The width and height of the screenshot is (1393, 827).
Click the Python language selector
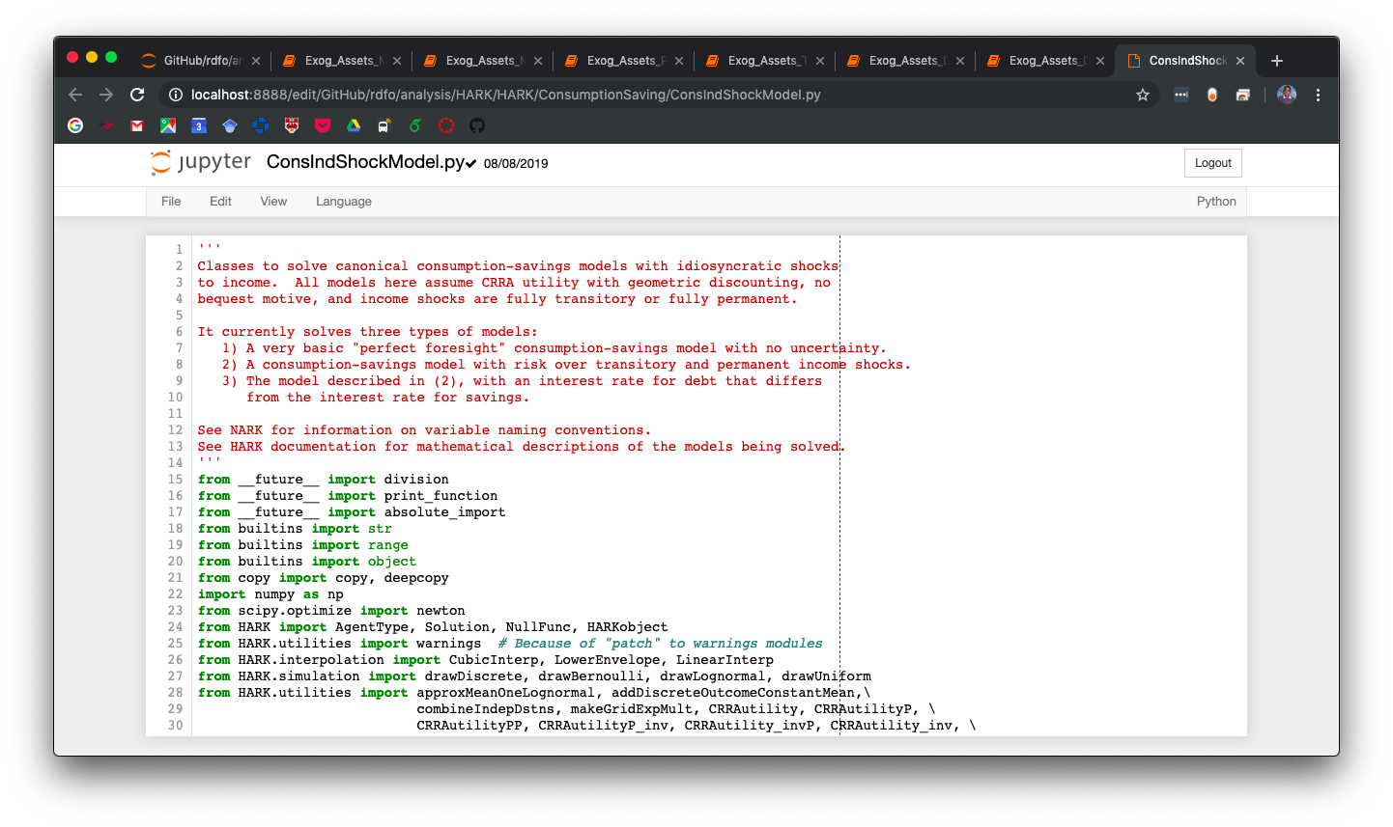[1216, 201]
